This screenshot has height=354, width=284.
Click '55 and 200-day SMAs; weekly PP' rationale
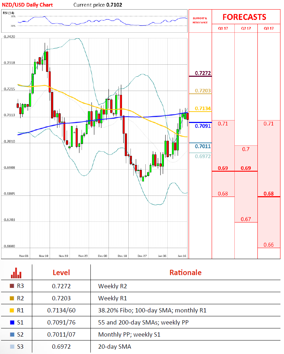143,322
